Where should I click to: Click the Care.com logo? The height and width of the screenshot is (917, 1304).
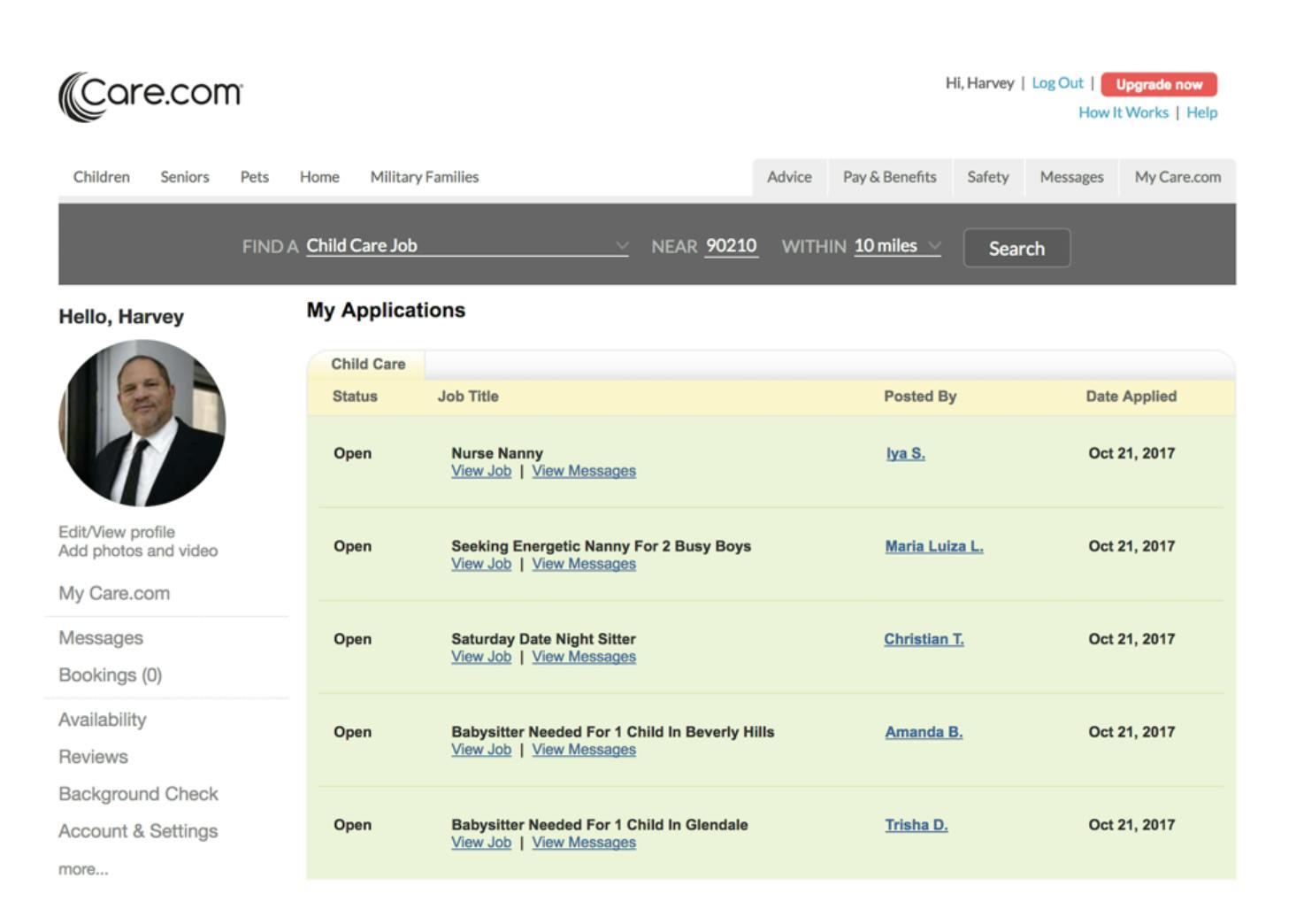pyautogui.click(x=150, y=96)
